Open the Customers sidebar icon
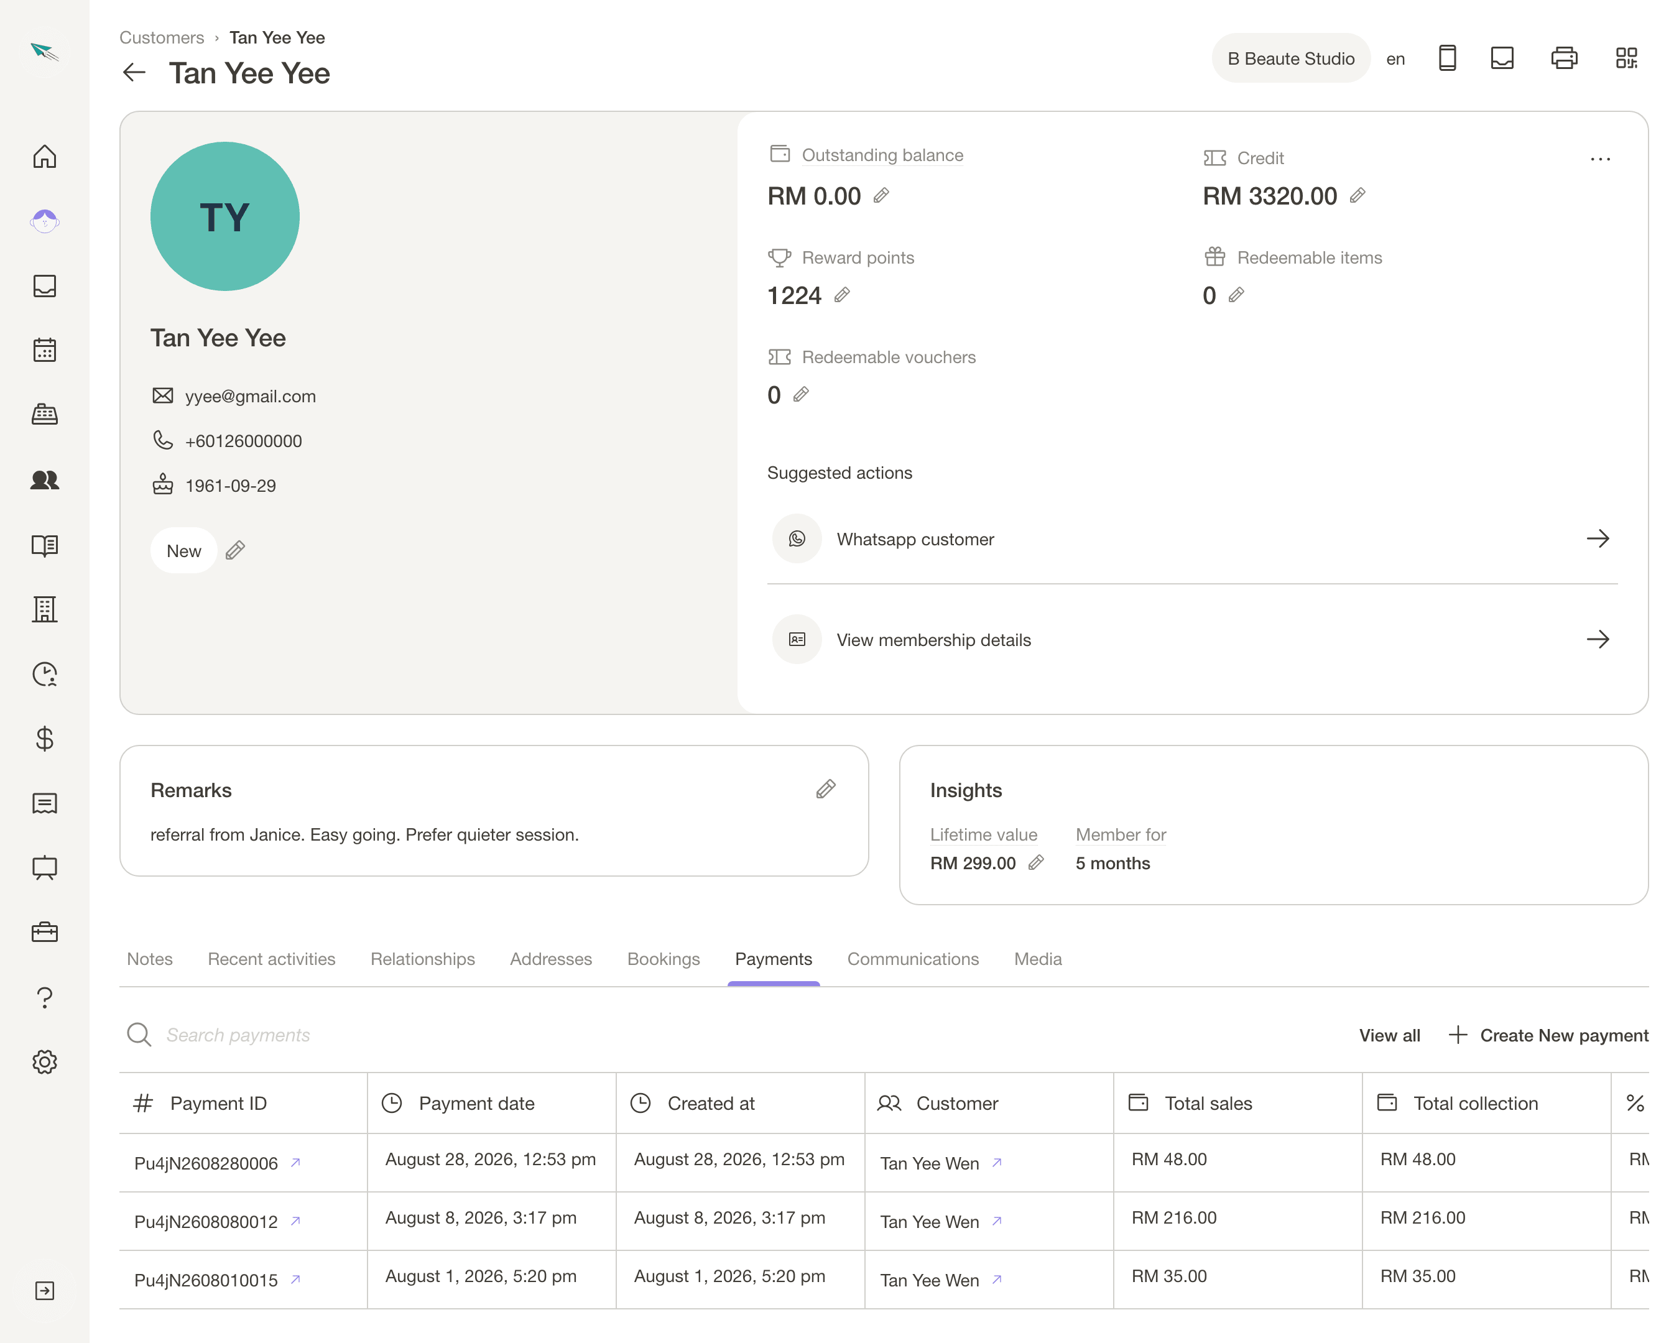 pos(44,479)
